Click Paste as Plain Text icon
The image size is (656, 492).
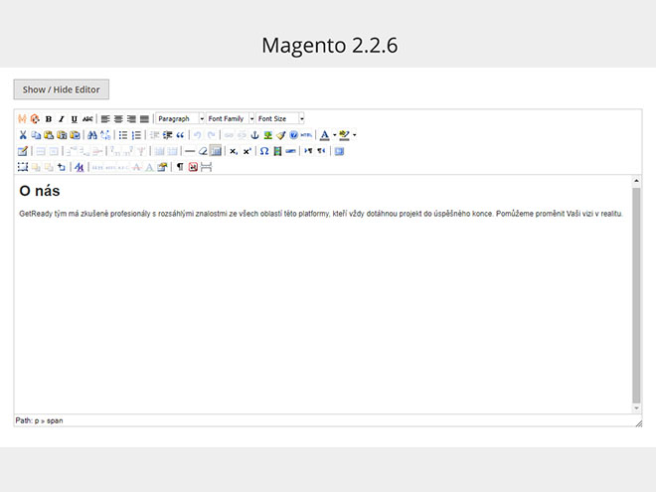(x=62, y=135)
